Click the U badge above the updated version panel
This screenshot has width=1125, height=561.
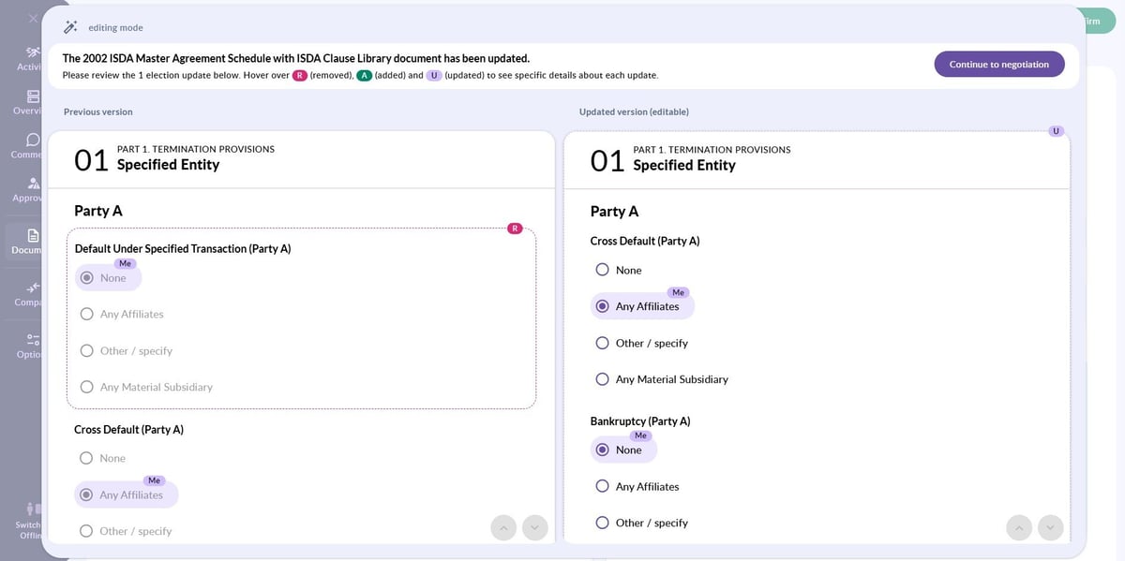click(1056, 130)
